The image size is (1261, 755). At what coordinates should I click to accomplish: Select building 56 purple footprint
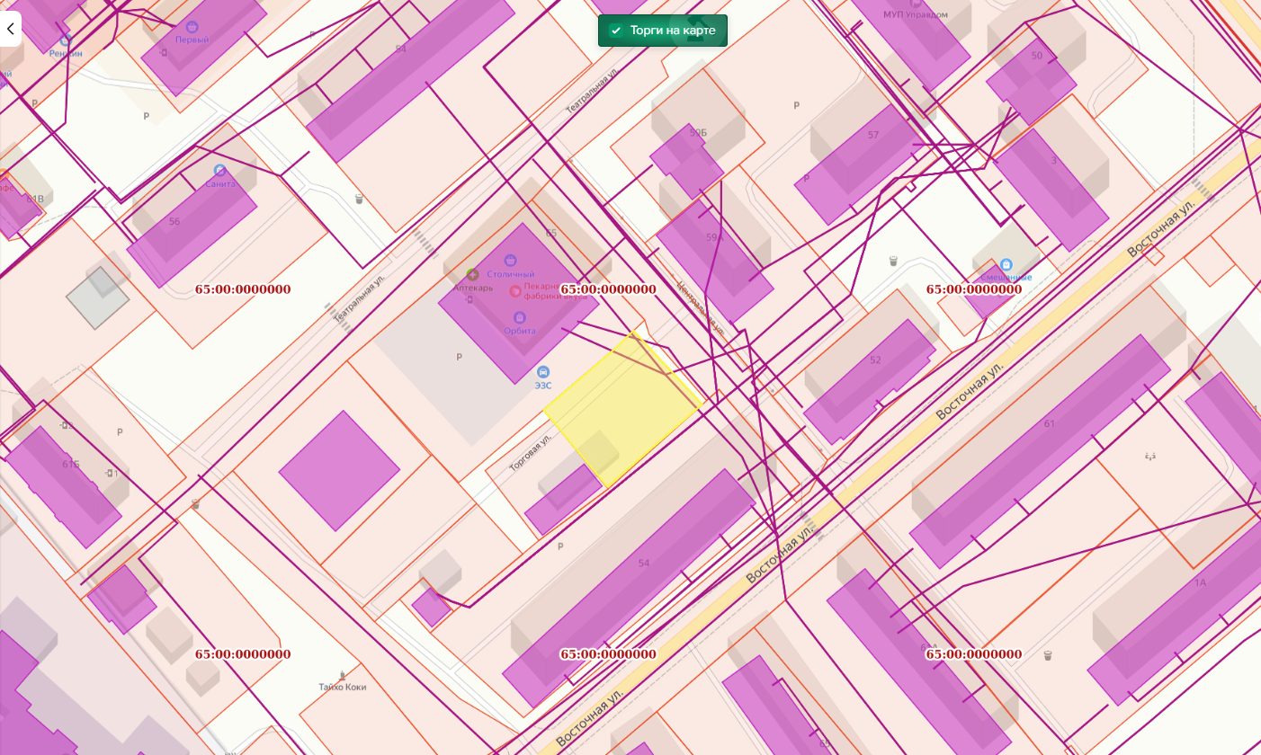point(192,227)
